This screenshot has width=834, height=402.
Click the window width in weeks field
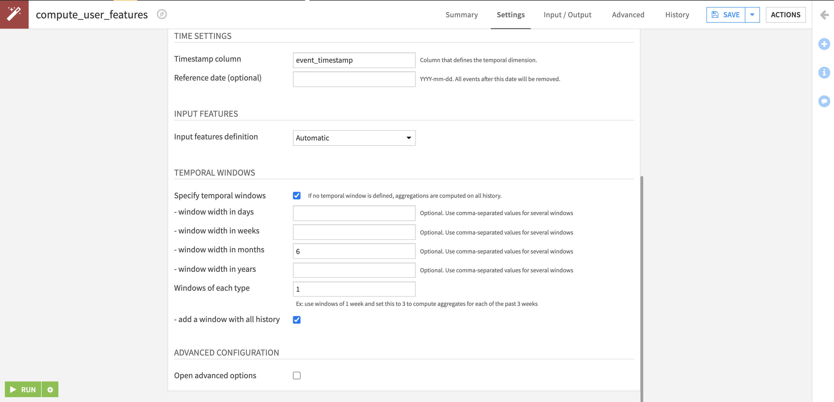354,232
